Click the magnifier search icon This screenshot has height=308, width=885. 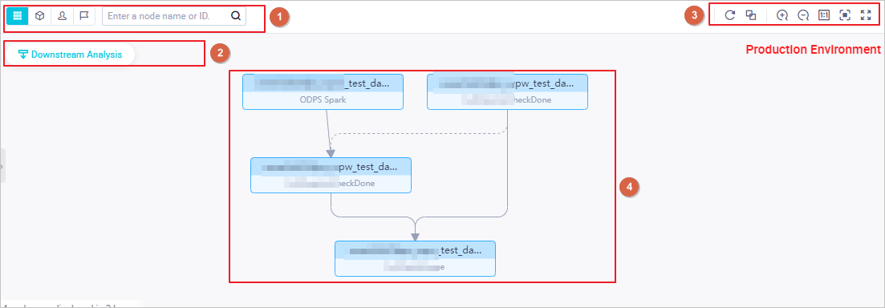[236, 16]
